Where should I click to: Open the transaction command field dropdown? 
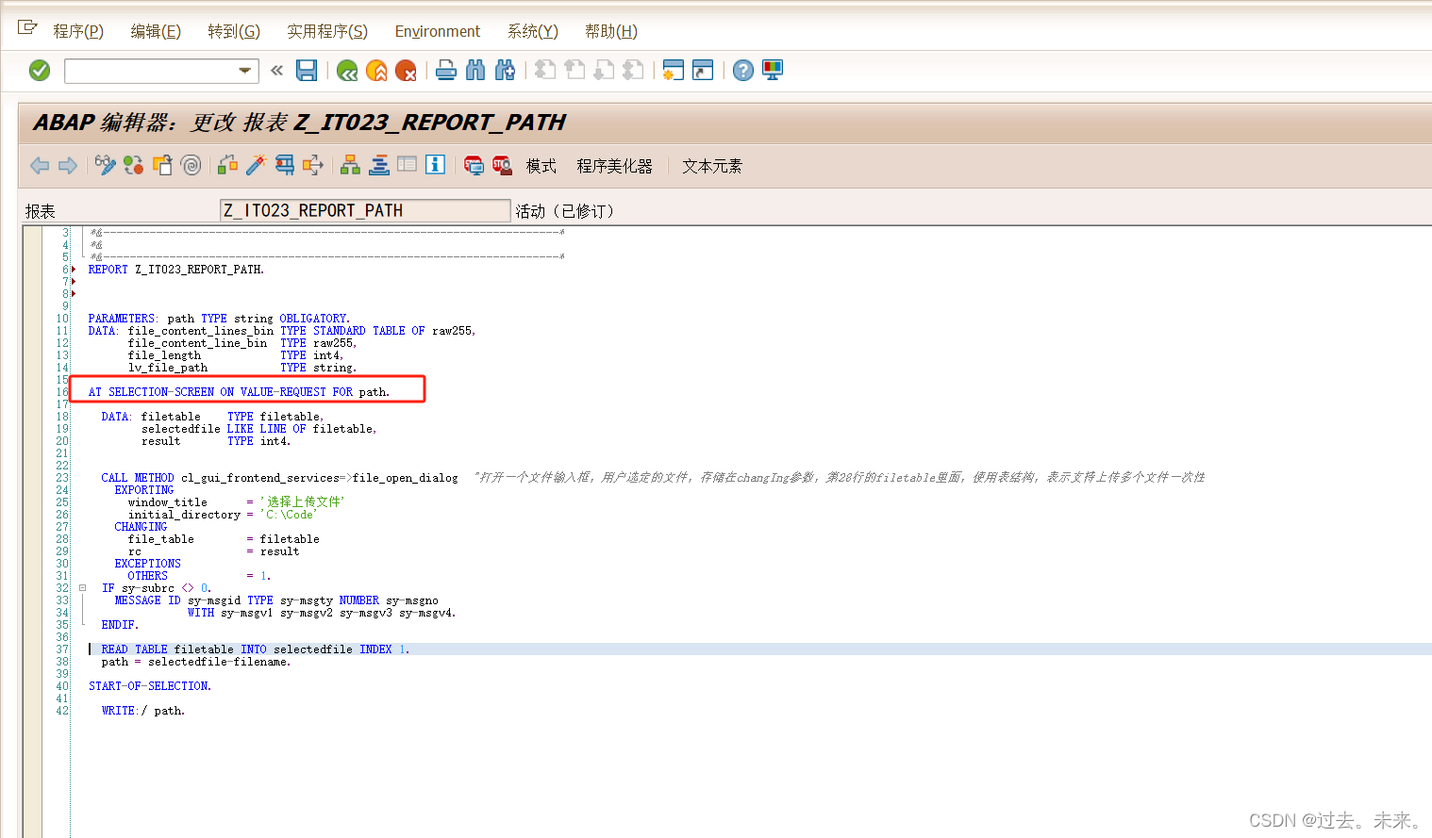(x=245, y=71)
